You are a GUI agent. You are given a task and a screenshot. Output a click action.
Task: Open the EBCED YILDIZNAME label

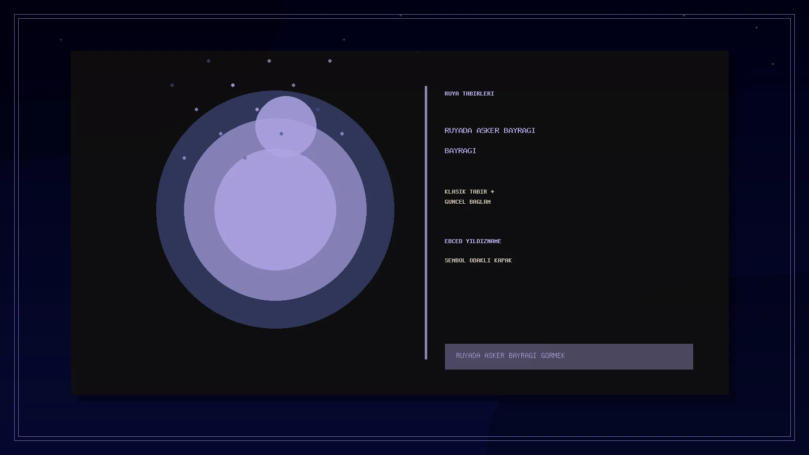pos(473,241)
